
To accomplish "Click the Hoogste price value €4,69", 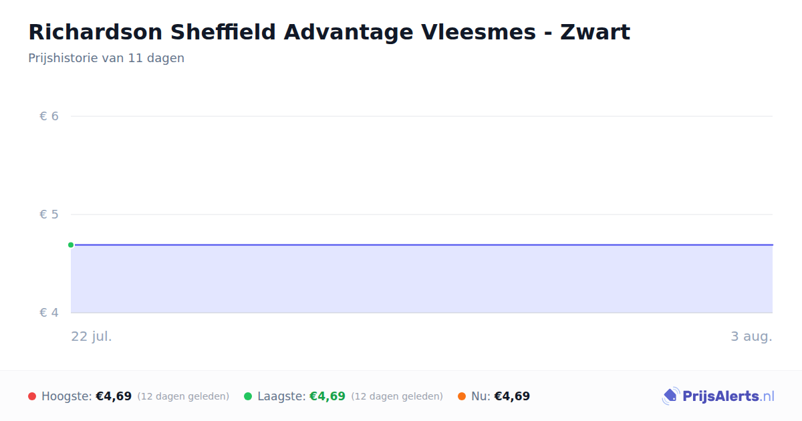I will [114, 396].
